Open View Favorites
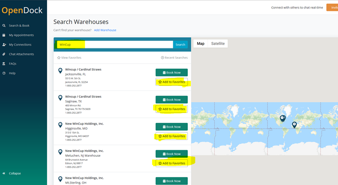The image size is (338, 185). pos(69,57)
